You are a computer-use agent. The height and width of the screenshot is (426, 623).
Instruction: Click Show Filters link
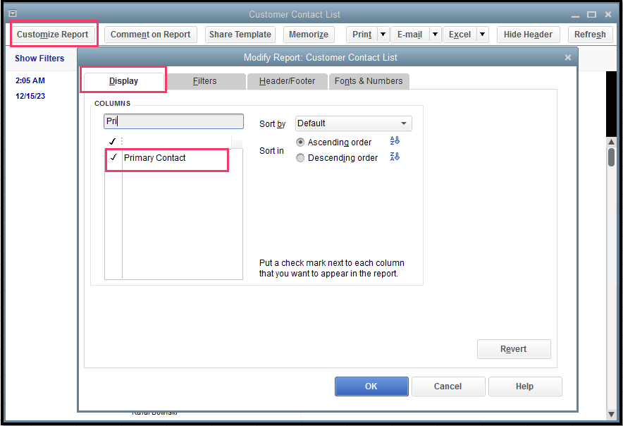click(x=39, y=59)
